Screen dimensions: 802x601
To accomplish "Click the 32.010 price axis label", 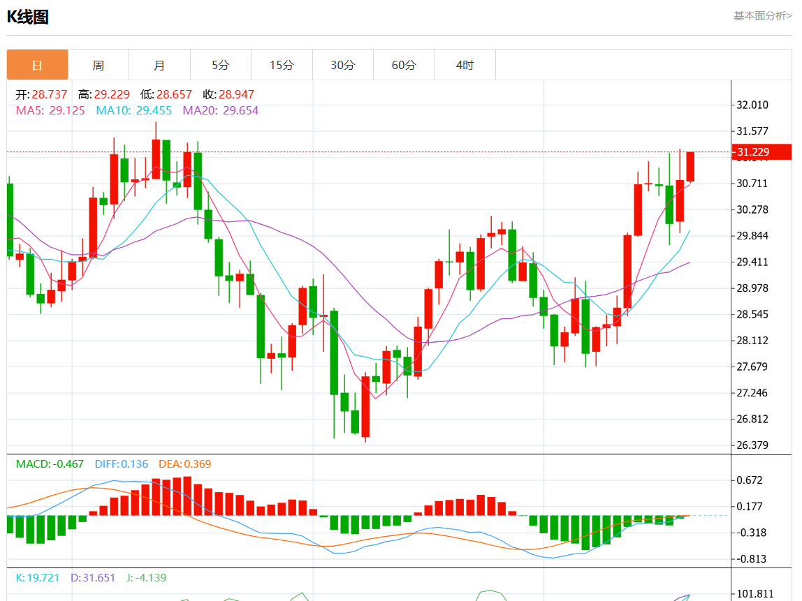I will (752, 105).
